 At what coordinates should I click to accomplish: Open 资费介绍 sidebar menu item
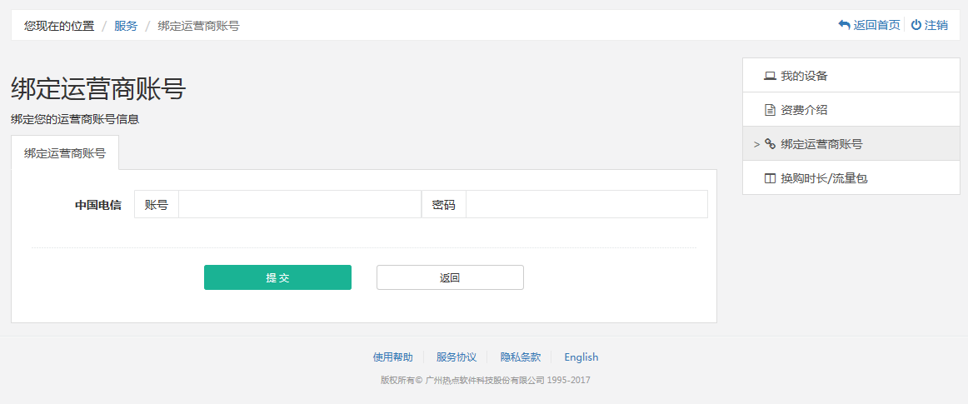coord(804,110)
